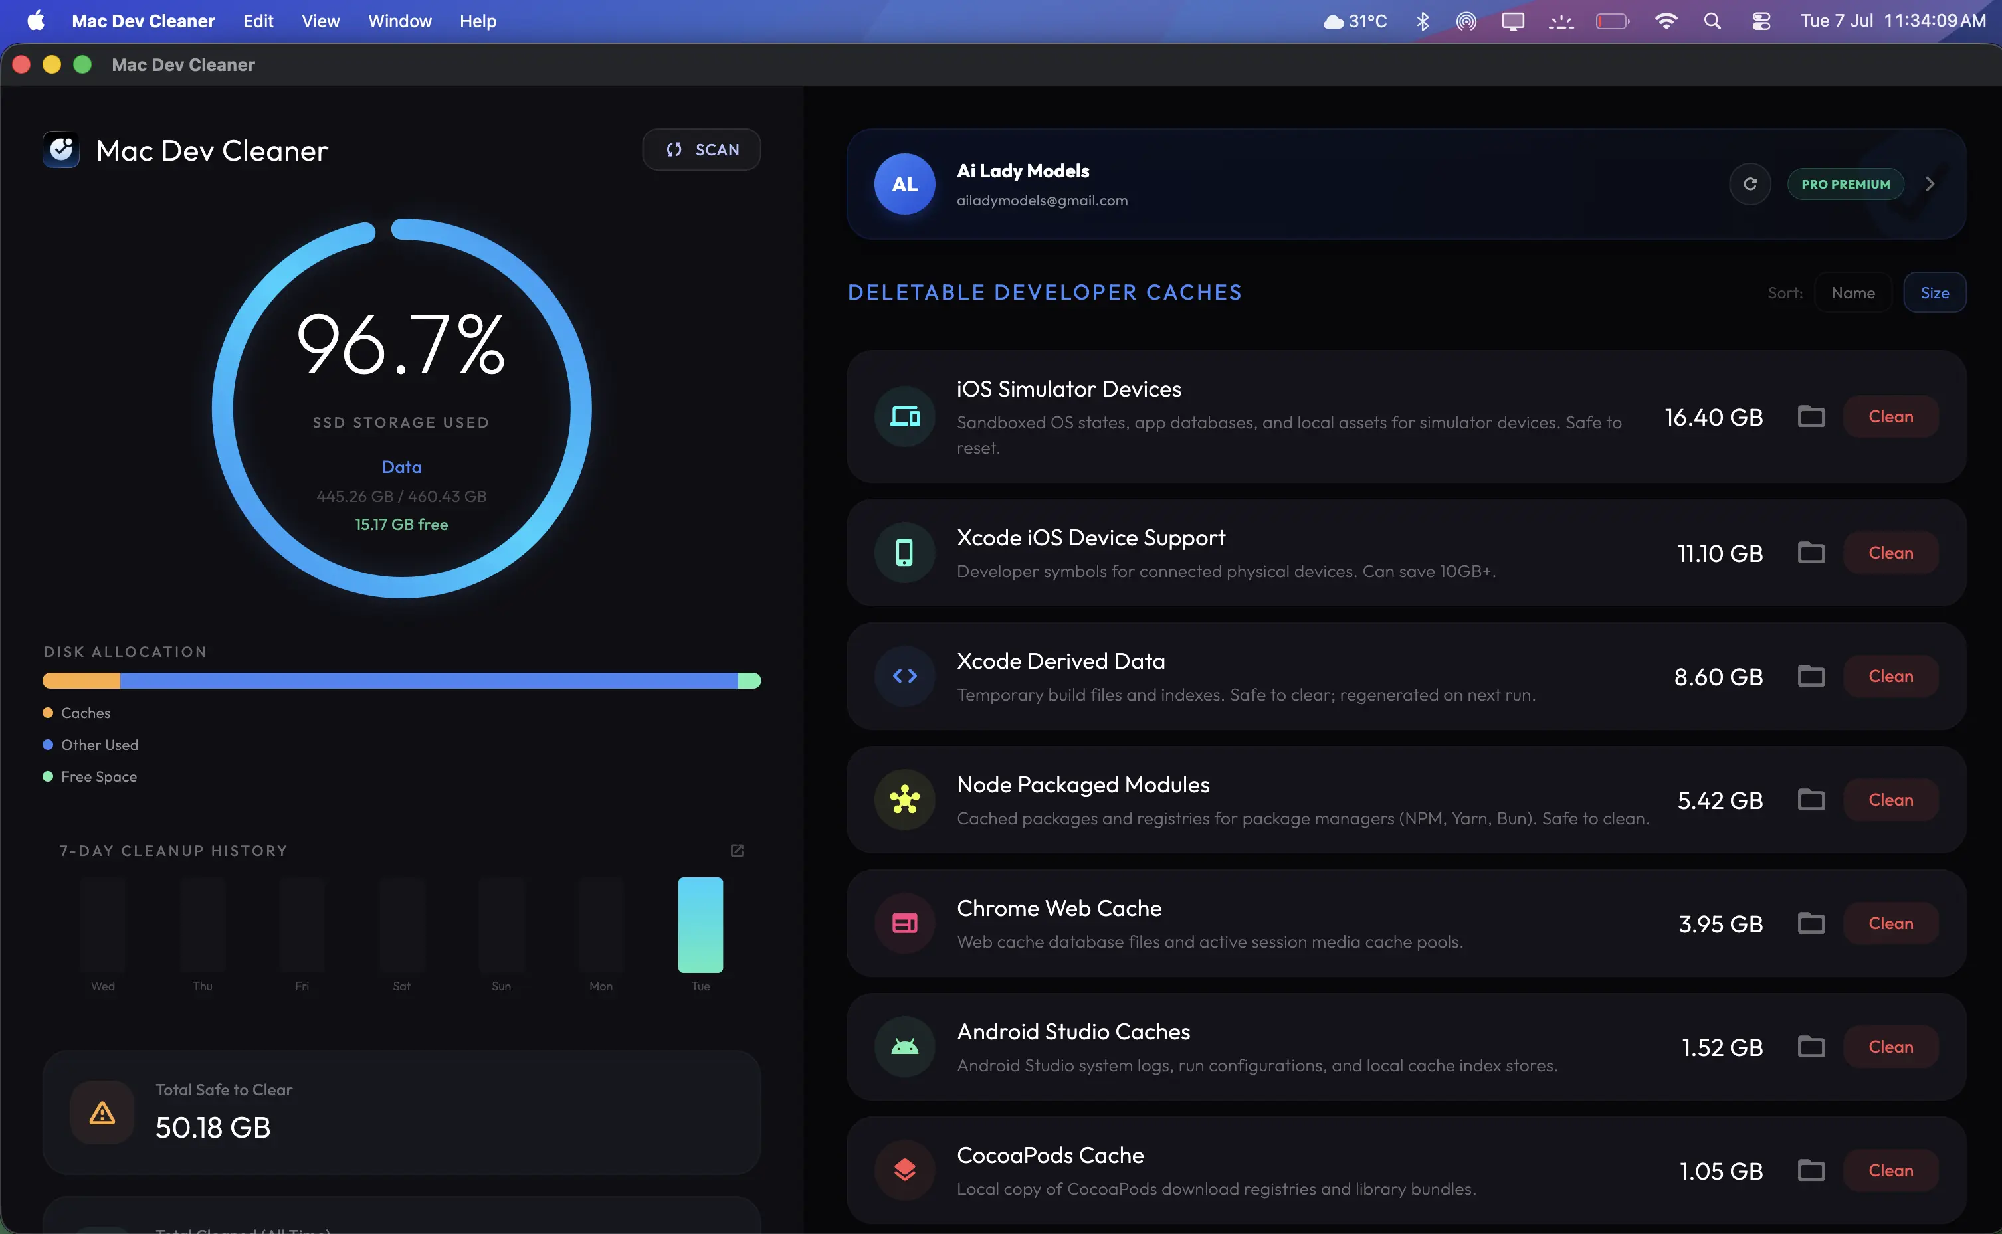2002x1234 pixels.
Task: Clean Chrome Web Cache
Action: pyautogui.click(x=1890, y=924)
